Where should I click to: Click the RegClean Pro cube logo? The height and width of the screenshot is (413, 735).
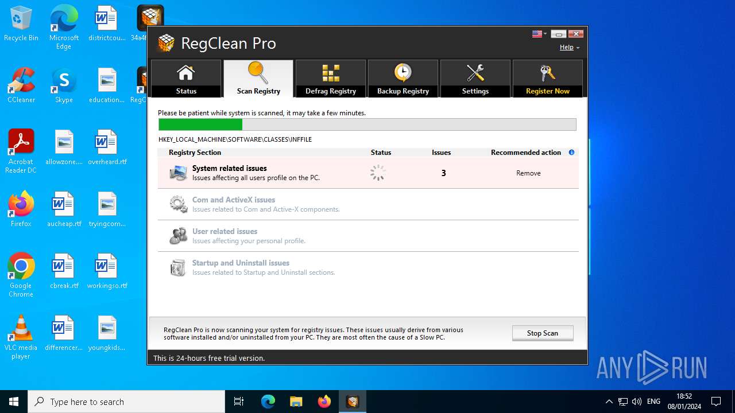point(166,43)
